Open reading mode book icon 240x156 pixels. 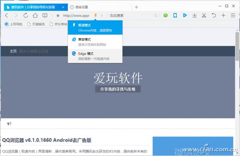pos(45,16)
